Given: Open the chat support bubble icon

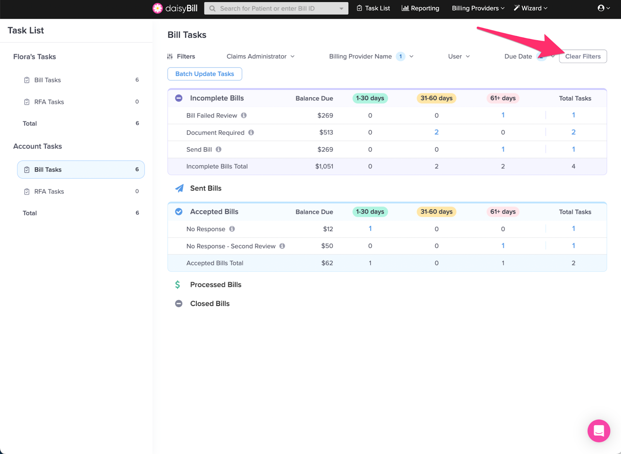Looking at the screenshot, I should click(x=598, y=430).
